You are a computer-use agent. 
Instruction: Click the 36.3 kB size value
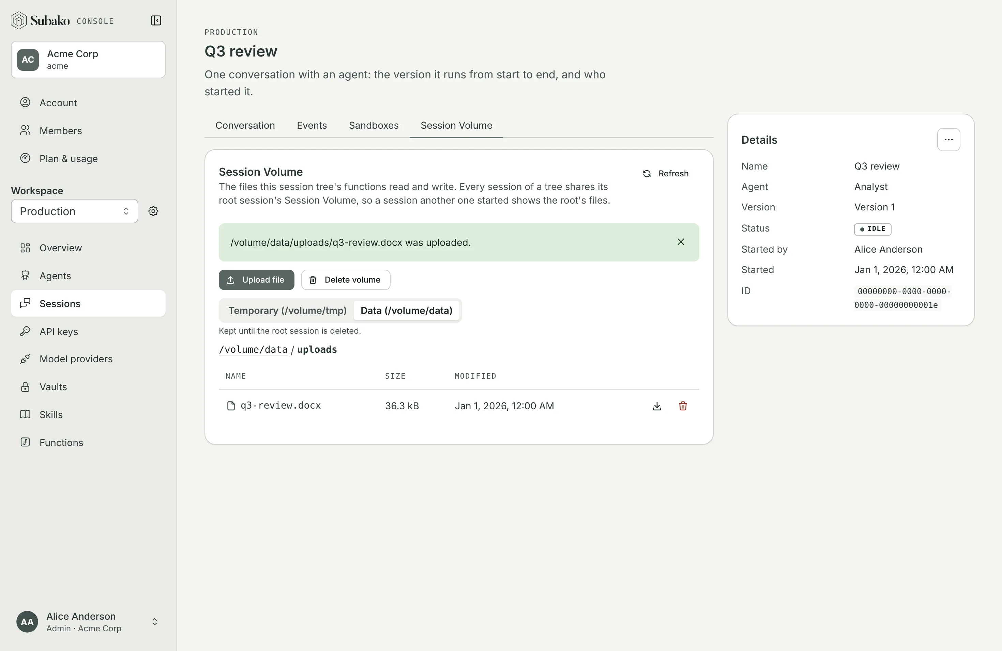tap(401, 406)
